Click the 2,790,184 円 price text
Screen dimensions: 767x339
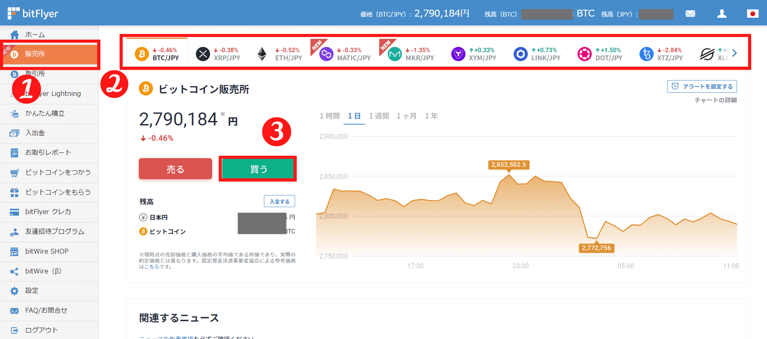[x=189, y=120]
